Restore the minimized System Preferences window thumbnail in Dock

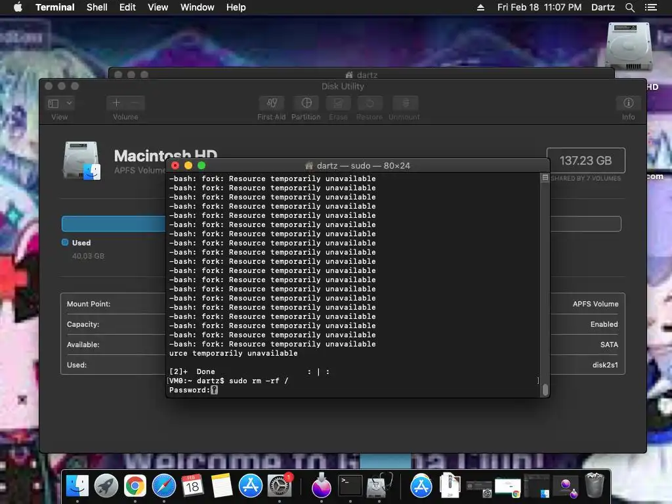(x=479, y=489)
